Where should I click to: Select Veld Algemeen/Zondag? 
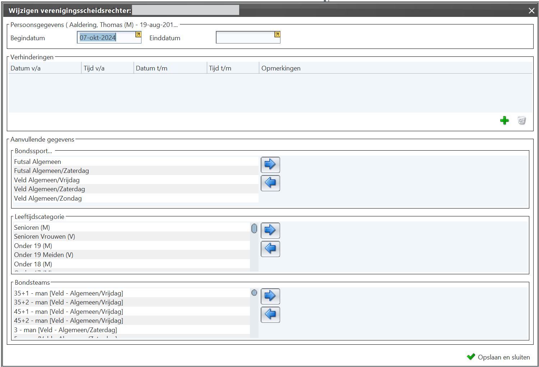coord(135,198)
